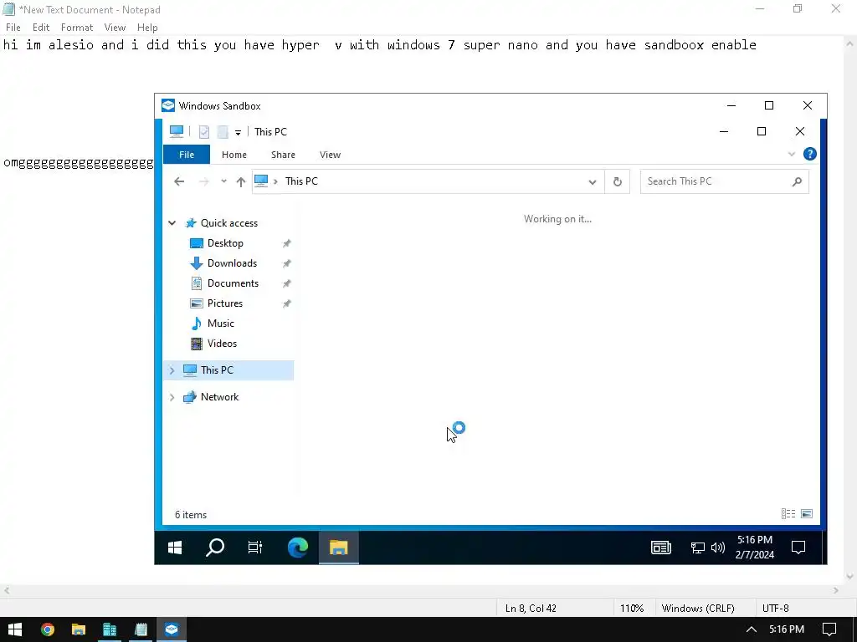
Task: Click volume icon in Sandbox tray
Action: (x=717, y=548)
